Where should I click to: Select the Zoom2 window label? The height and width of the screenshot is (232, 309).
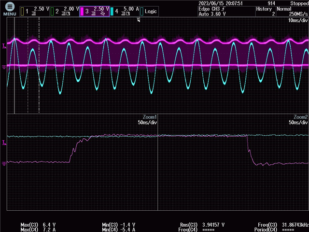(300, 117)
